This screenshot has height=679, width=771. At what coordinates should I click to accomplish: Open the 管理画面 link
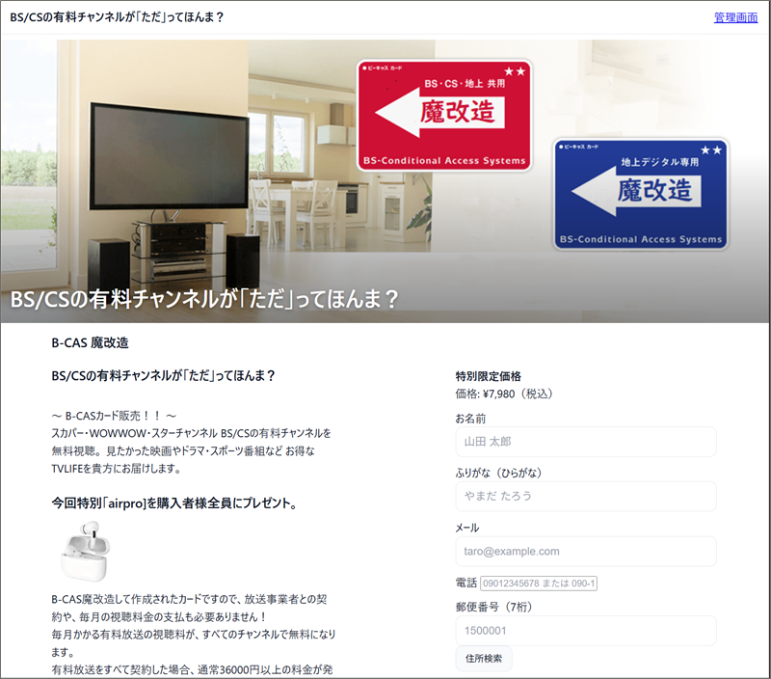735,17
